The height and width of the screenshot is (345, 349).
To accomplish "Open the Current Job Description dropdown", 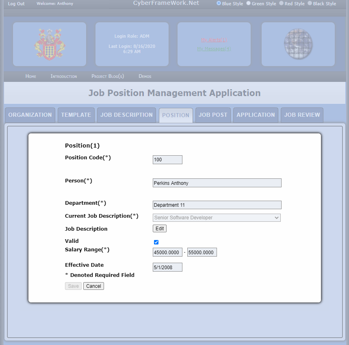I will click(217, 218).
